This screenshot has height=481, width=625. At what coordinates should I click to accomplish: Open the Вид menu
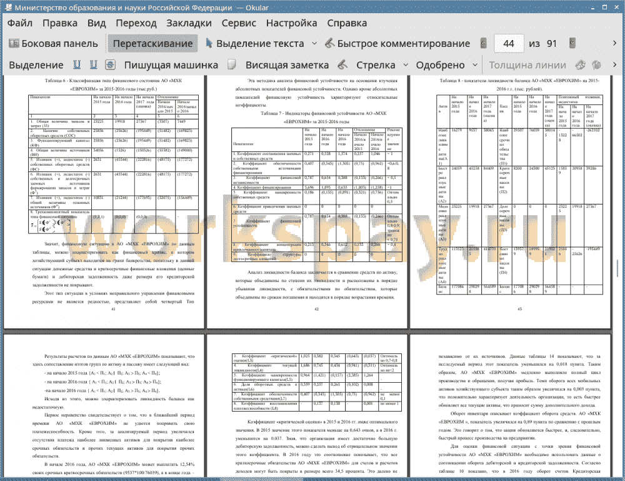click(x=96, y=23)
